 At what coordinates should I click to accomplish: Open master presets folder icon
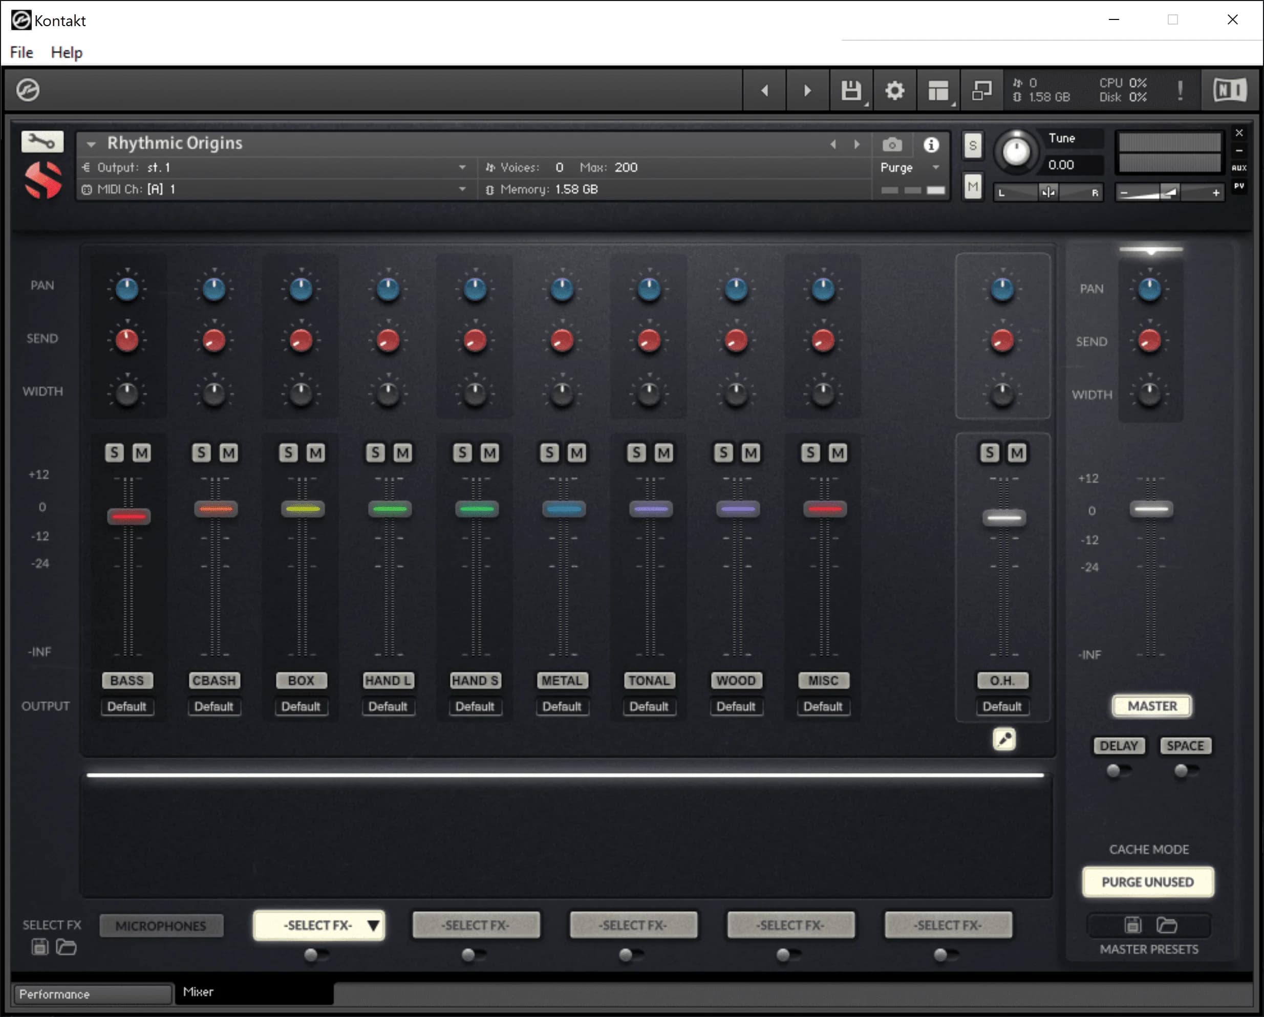click(1166, 925)
